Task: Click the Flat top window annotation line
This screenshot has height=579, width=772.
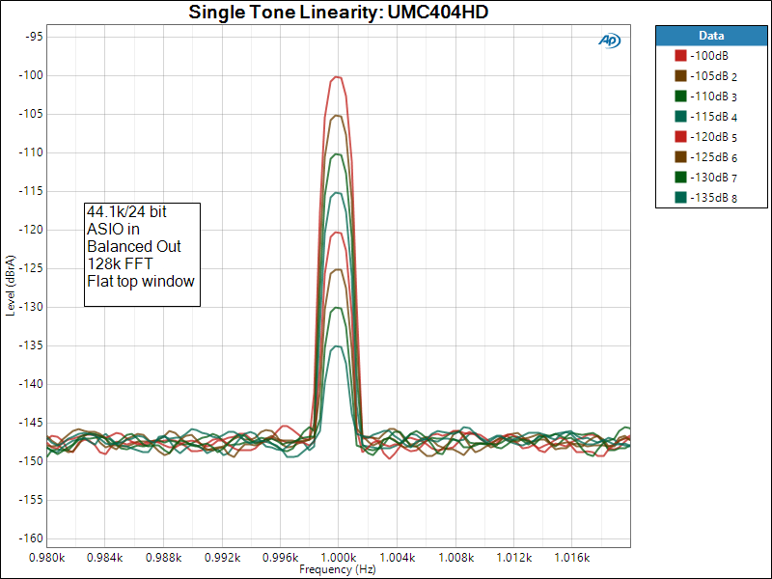Action: [x=141, y=281]
